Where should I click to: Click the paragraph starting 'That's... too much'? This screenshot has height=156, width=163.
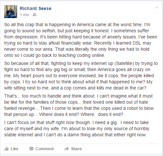79,105
